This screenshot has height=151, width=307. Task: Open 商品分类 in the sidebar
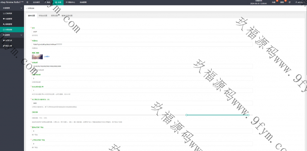[x=8, y=46]
